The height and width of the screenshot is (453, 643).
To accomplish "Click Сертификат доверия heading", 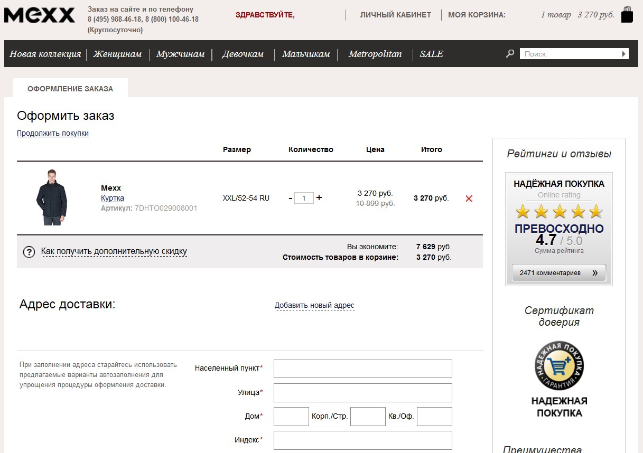I will click(559, 316).
